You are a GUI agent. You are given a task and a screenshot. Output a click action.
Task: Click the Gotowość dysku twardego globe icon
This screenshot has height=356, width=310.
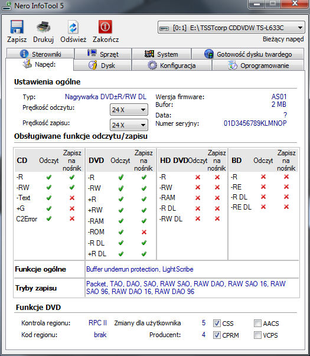[x=208, y=54]
